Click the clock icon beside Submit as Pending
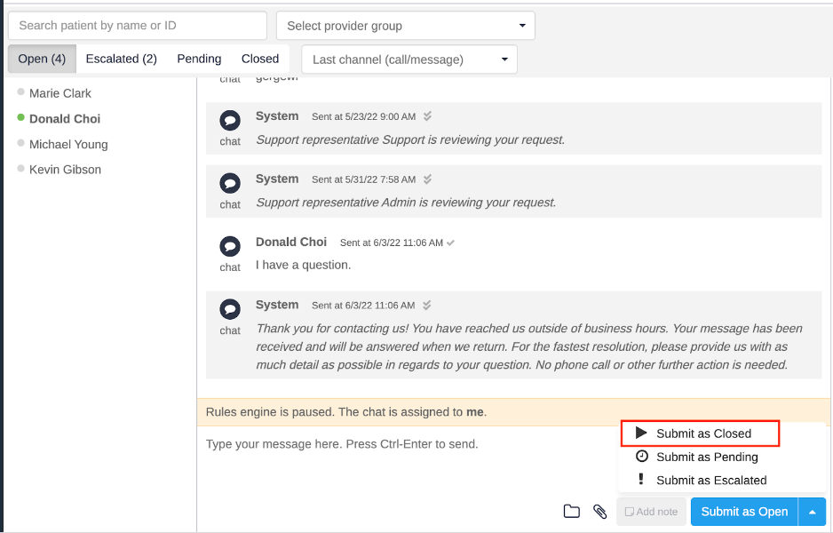The height and width of the screenshot is (533, 833). pos(641,457)
